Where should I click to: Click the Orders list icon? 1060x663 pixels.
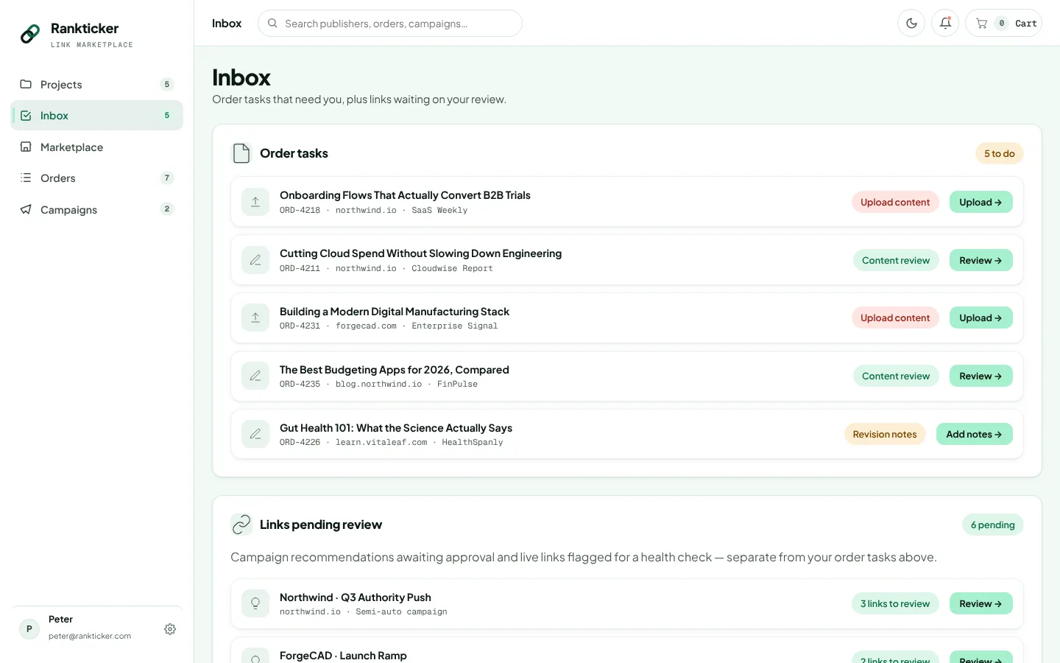(26, 178)
